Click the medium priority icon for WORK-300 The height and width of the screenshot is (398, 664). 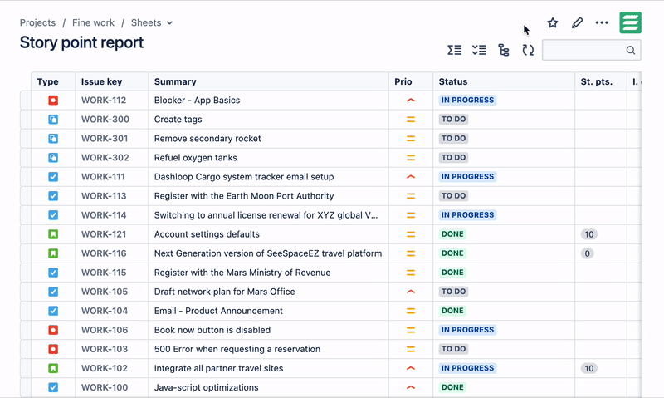410,120
